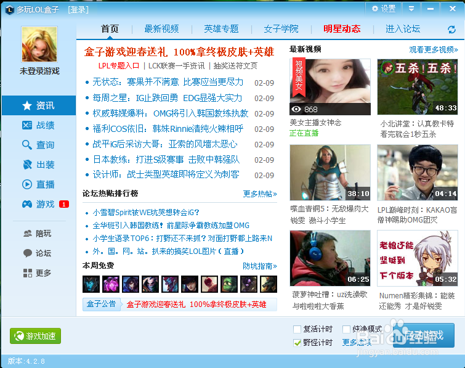The width and height of the screenshot is (465, 368).
Task: Switch to the 首页 tab
Action: click(x=110, y=29)
